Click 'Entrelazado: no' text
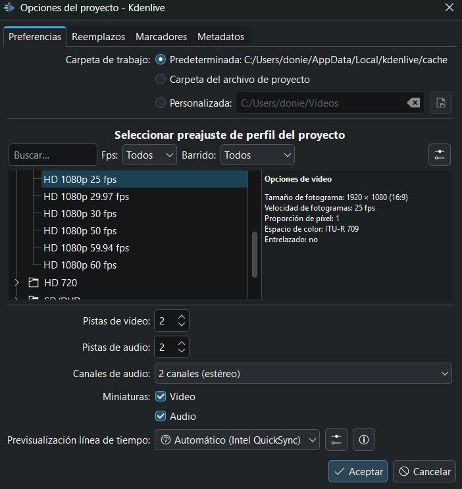Viewport: 462px width, 489px height. [x=291, y=240]
